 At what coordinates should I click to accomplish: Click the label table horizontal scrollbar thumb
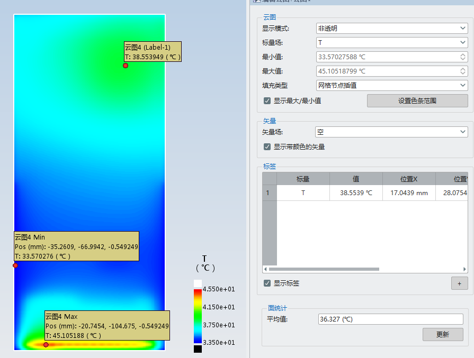[x=324, y=269]
